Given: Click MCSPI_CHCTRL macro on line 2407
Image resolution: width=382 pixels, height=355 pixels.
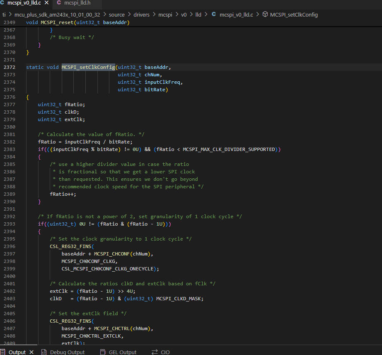Looking at the screenshot, I should [112, 329].
